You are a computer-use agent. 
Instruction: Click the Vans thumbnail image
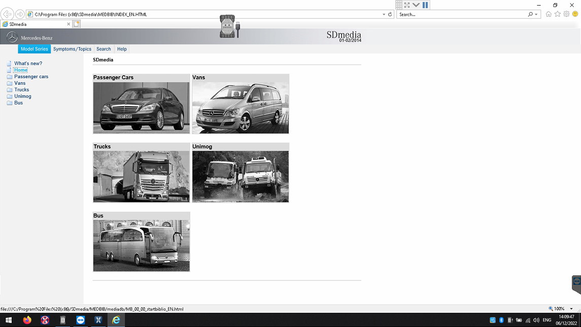241,108
